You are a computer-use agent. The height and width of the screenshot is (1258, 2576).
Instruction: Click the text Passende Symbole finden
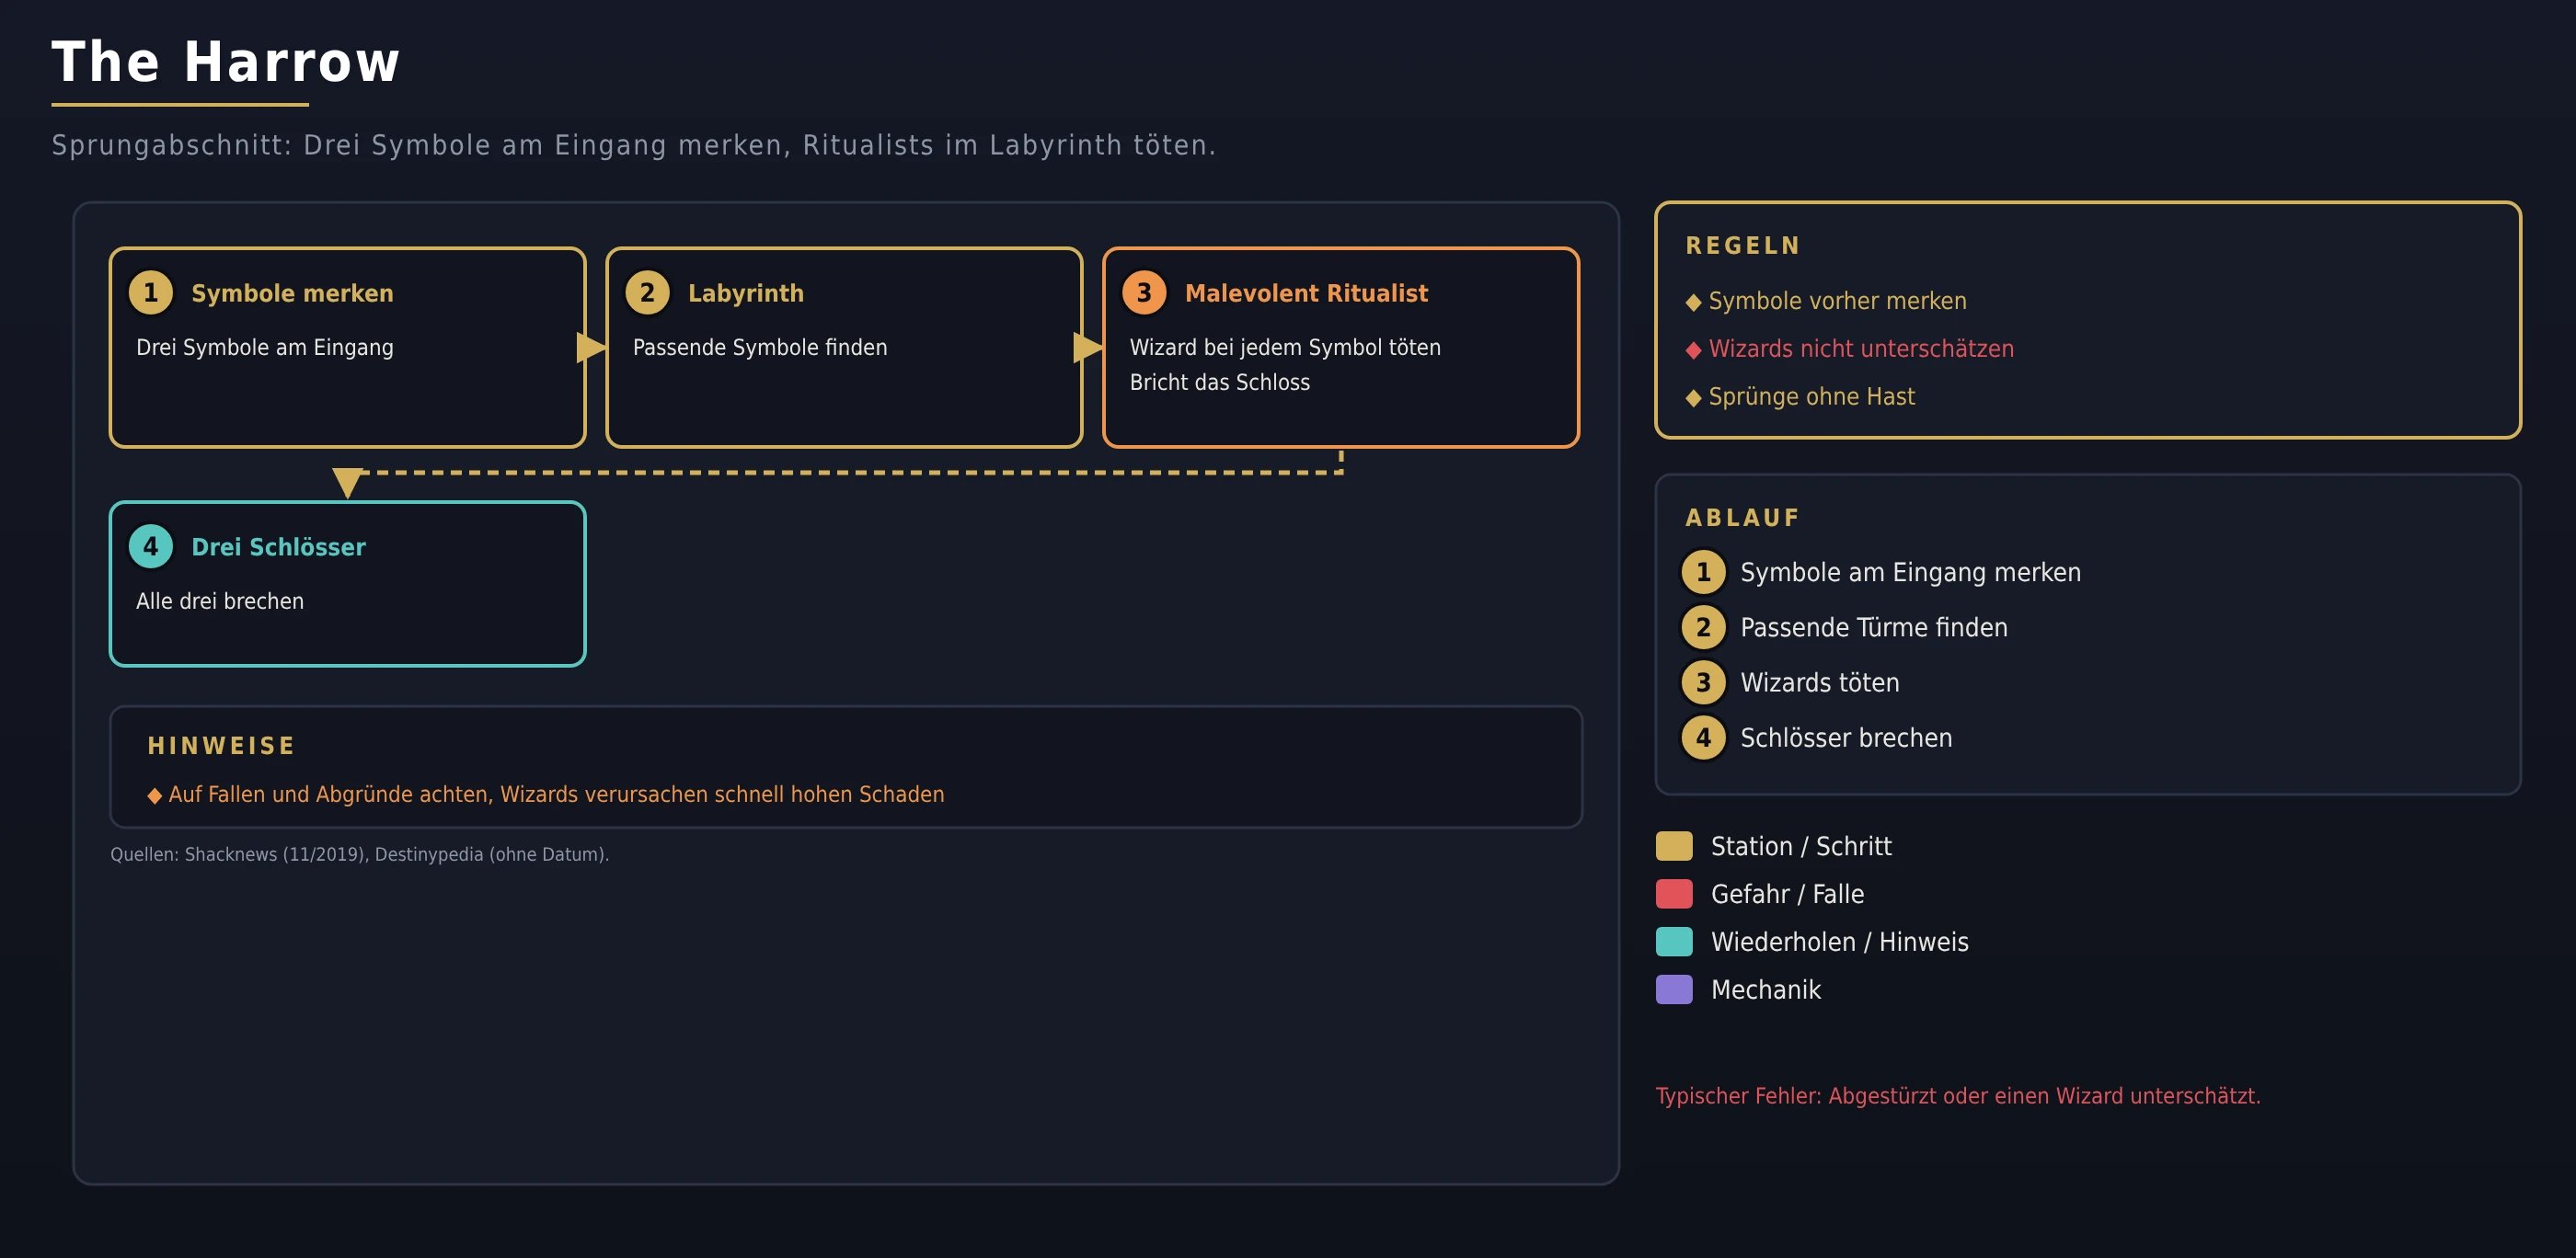click(760, 348)
